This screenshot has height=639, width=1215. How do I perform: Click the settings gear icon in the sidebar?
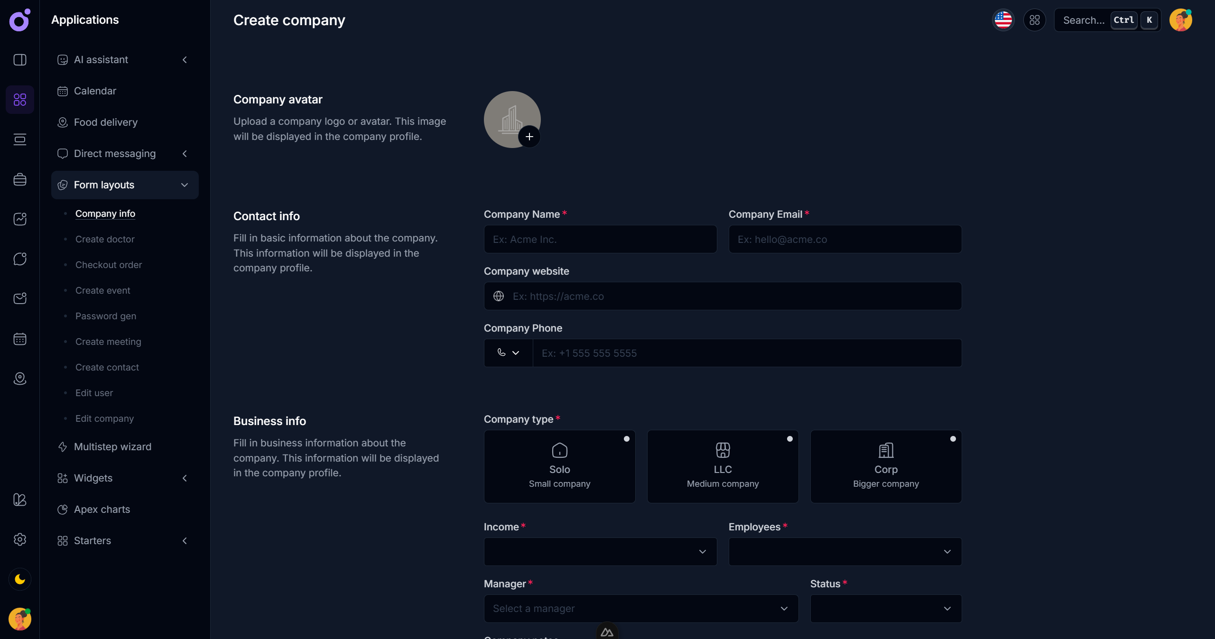tap(19, 539)
